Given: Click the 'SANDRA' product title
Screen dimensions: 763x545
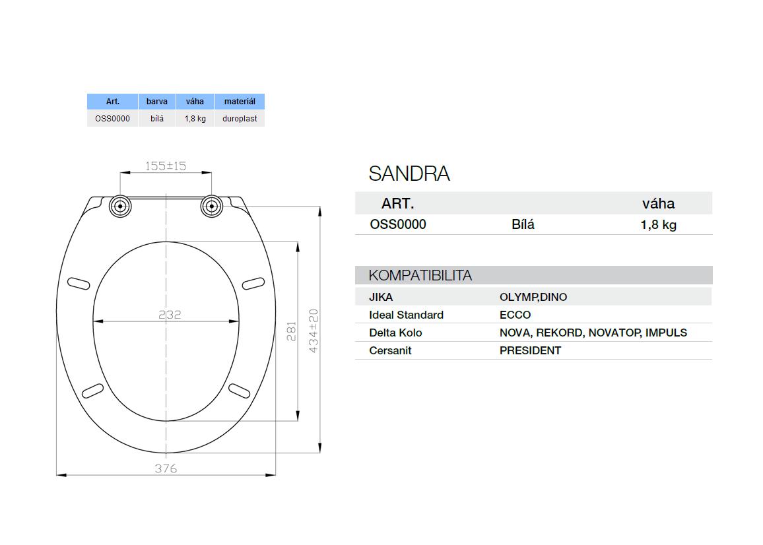Looking at the screenshot, I should pyautogui.click(x=409, y=174).
